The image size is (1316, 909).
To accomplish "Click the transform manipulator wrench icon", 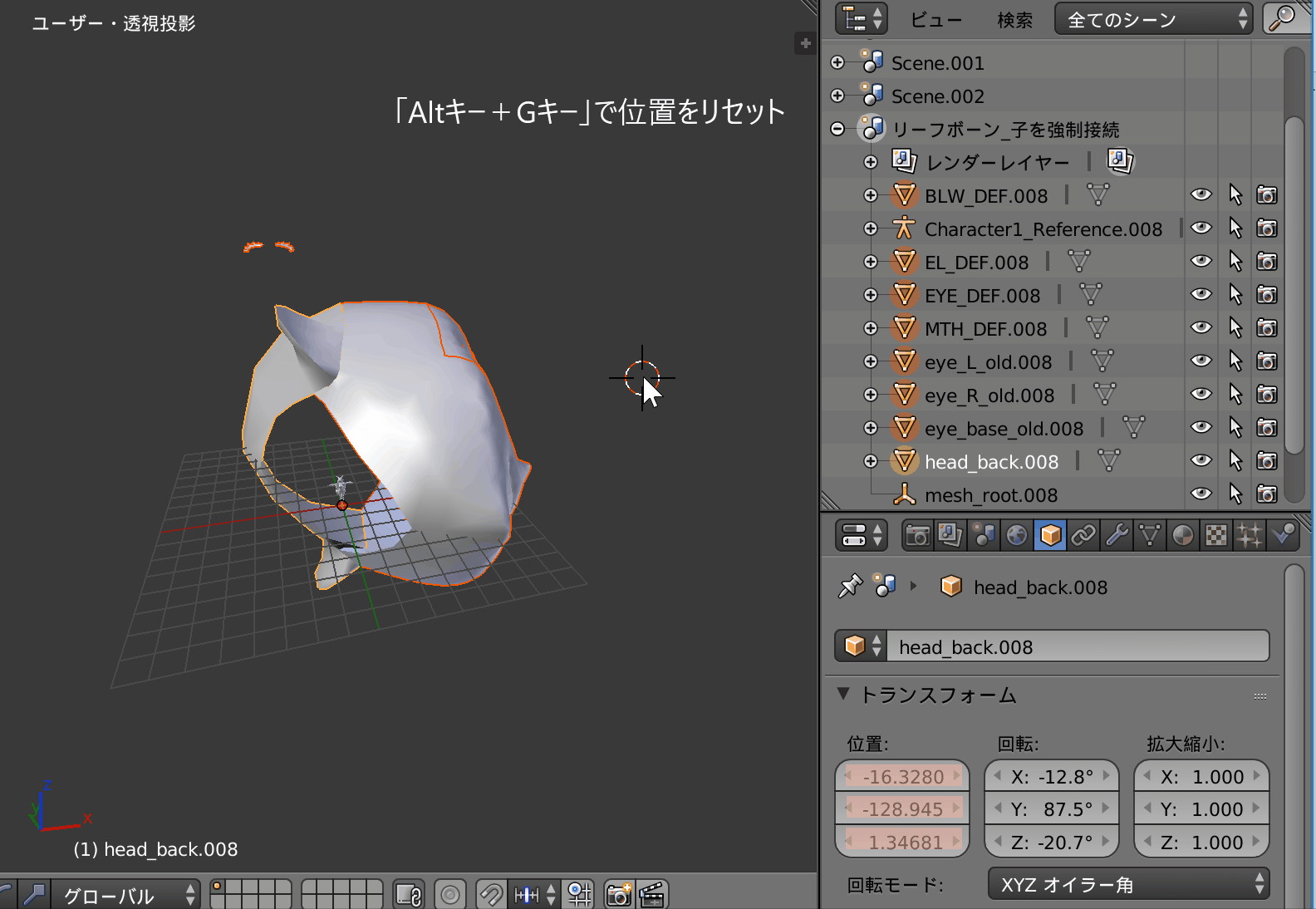I will point(34,895).
